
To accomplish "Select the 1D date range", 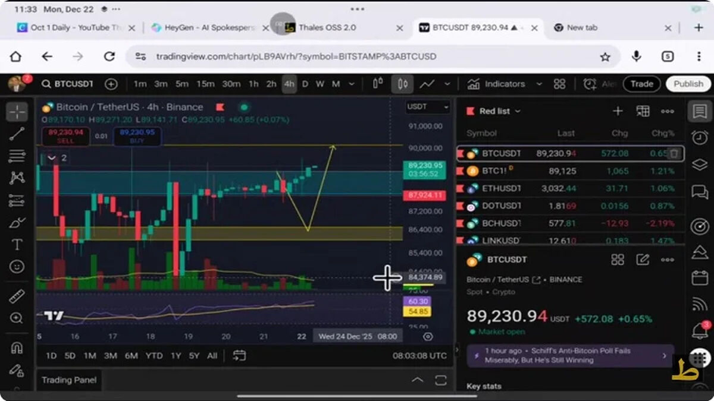I will pos(51,356).
